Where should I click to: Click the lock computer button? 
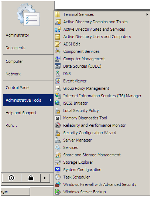click(x=31, y=178)
